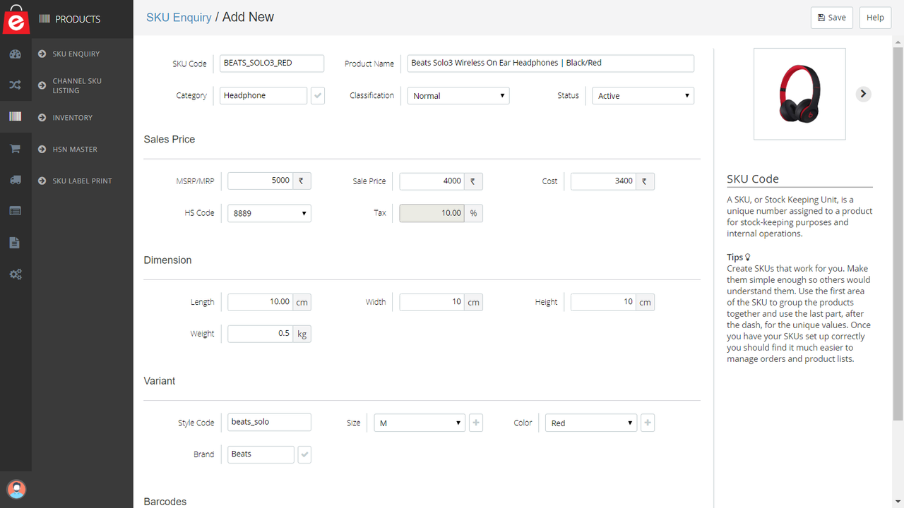Screen dimensions: 904x508
Task: Click the Save button
Action: [x=832, y=18]
